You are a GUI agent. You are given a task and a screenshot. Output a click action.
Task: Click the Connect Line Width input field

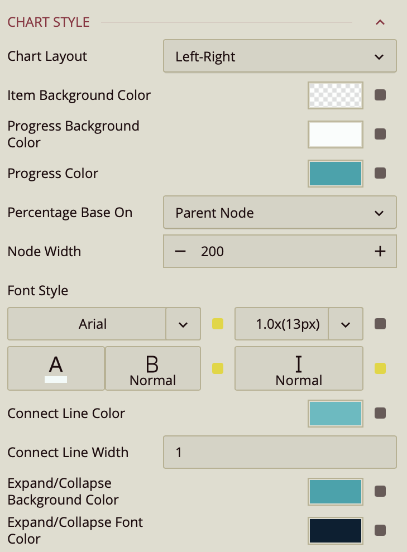click(x=280, y=452)
